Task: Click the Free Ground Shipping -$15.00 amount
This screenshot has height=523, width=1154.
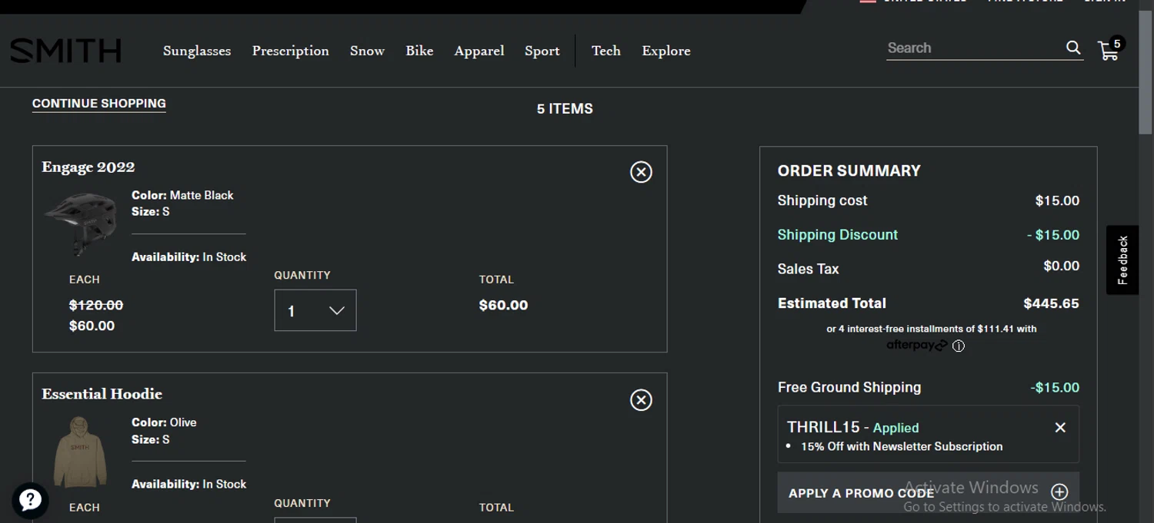Action: pos(1055,388)
